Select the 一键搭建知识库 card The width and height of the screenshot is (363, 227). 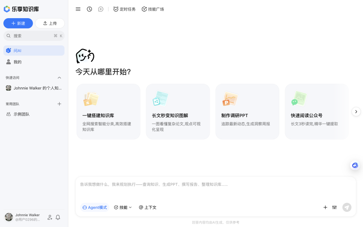click(108, 112)
